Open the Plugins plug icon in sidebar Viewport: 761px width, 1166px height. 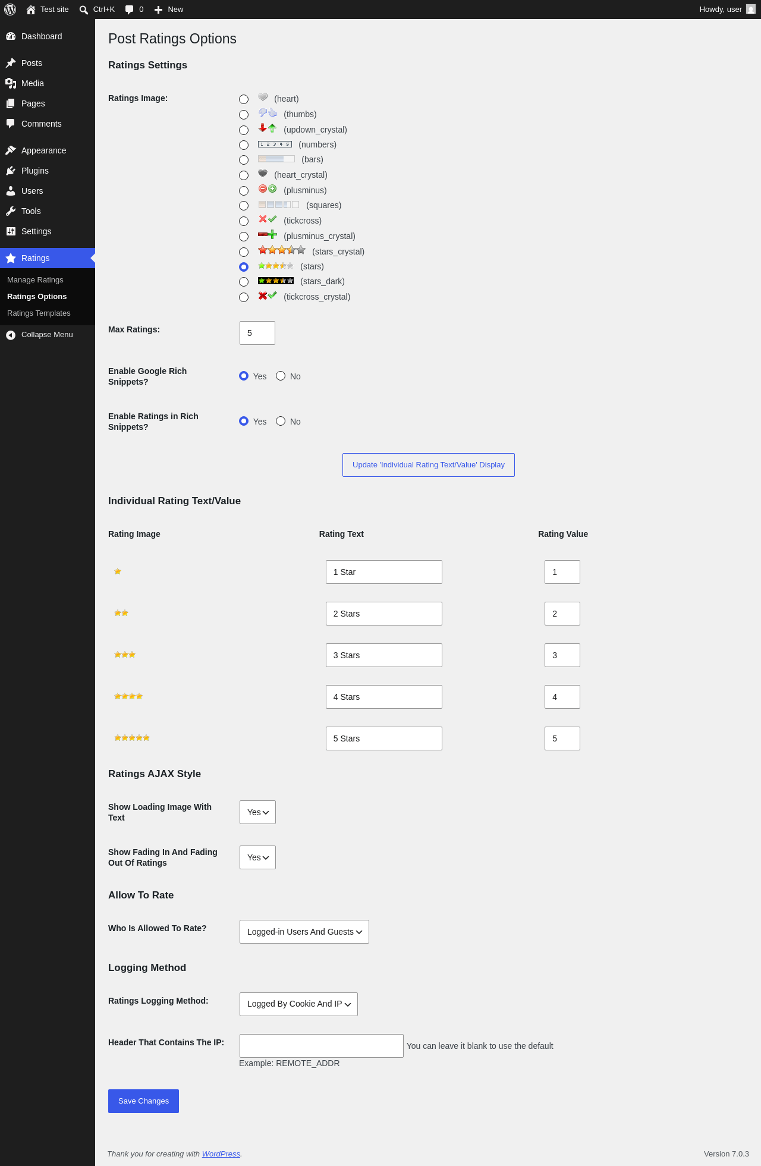(x=11, y=171)
